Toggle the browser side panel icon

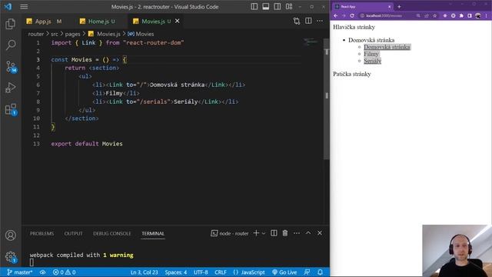(x=470, y=15)
